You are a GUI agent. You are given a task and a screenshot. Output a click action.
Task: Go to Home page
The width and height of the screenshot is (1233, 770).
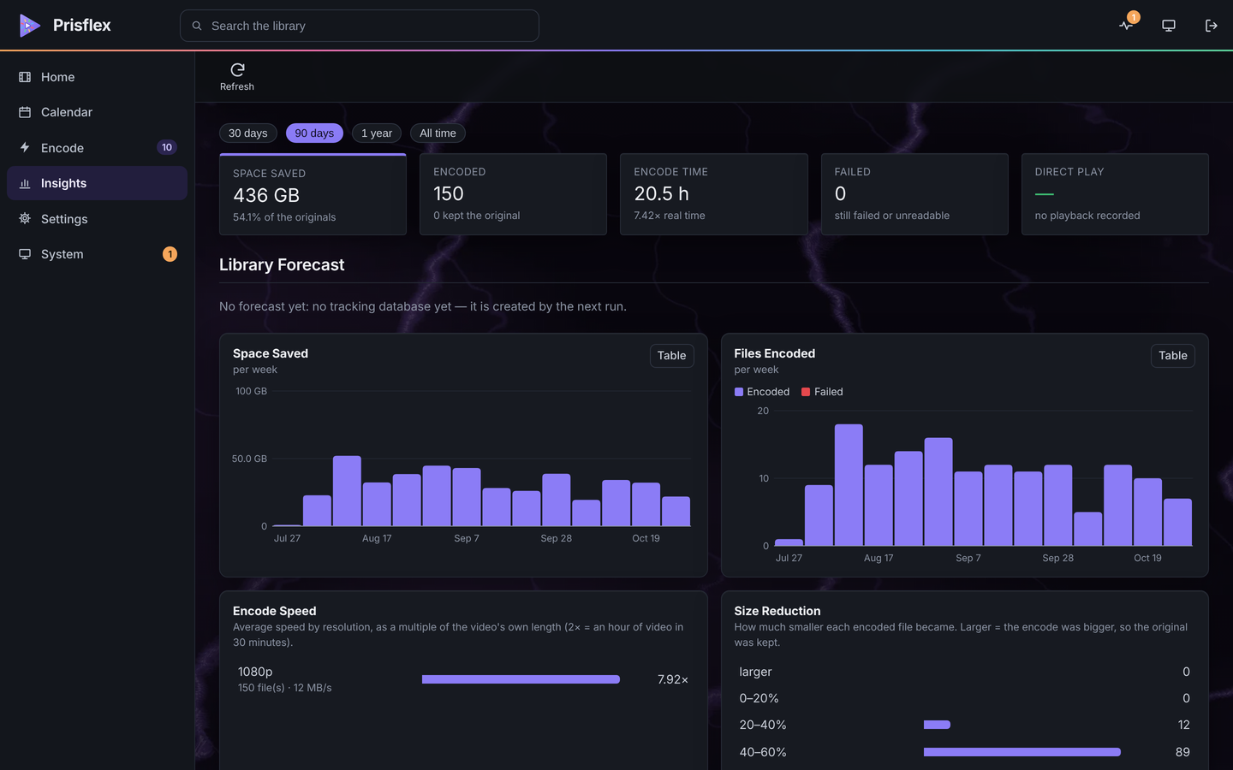coord(97,77)
